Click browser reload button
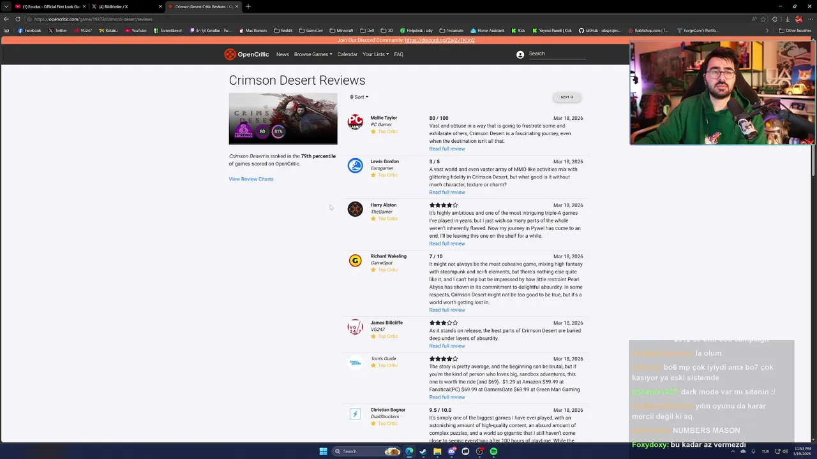 point(18,19)
